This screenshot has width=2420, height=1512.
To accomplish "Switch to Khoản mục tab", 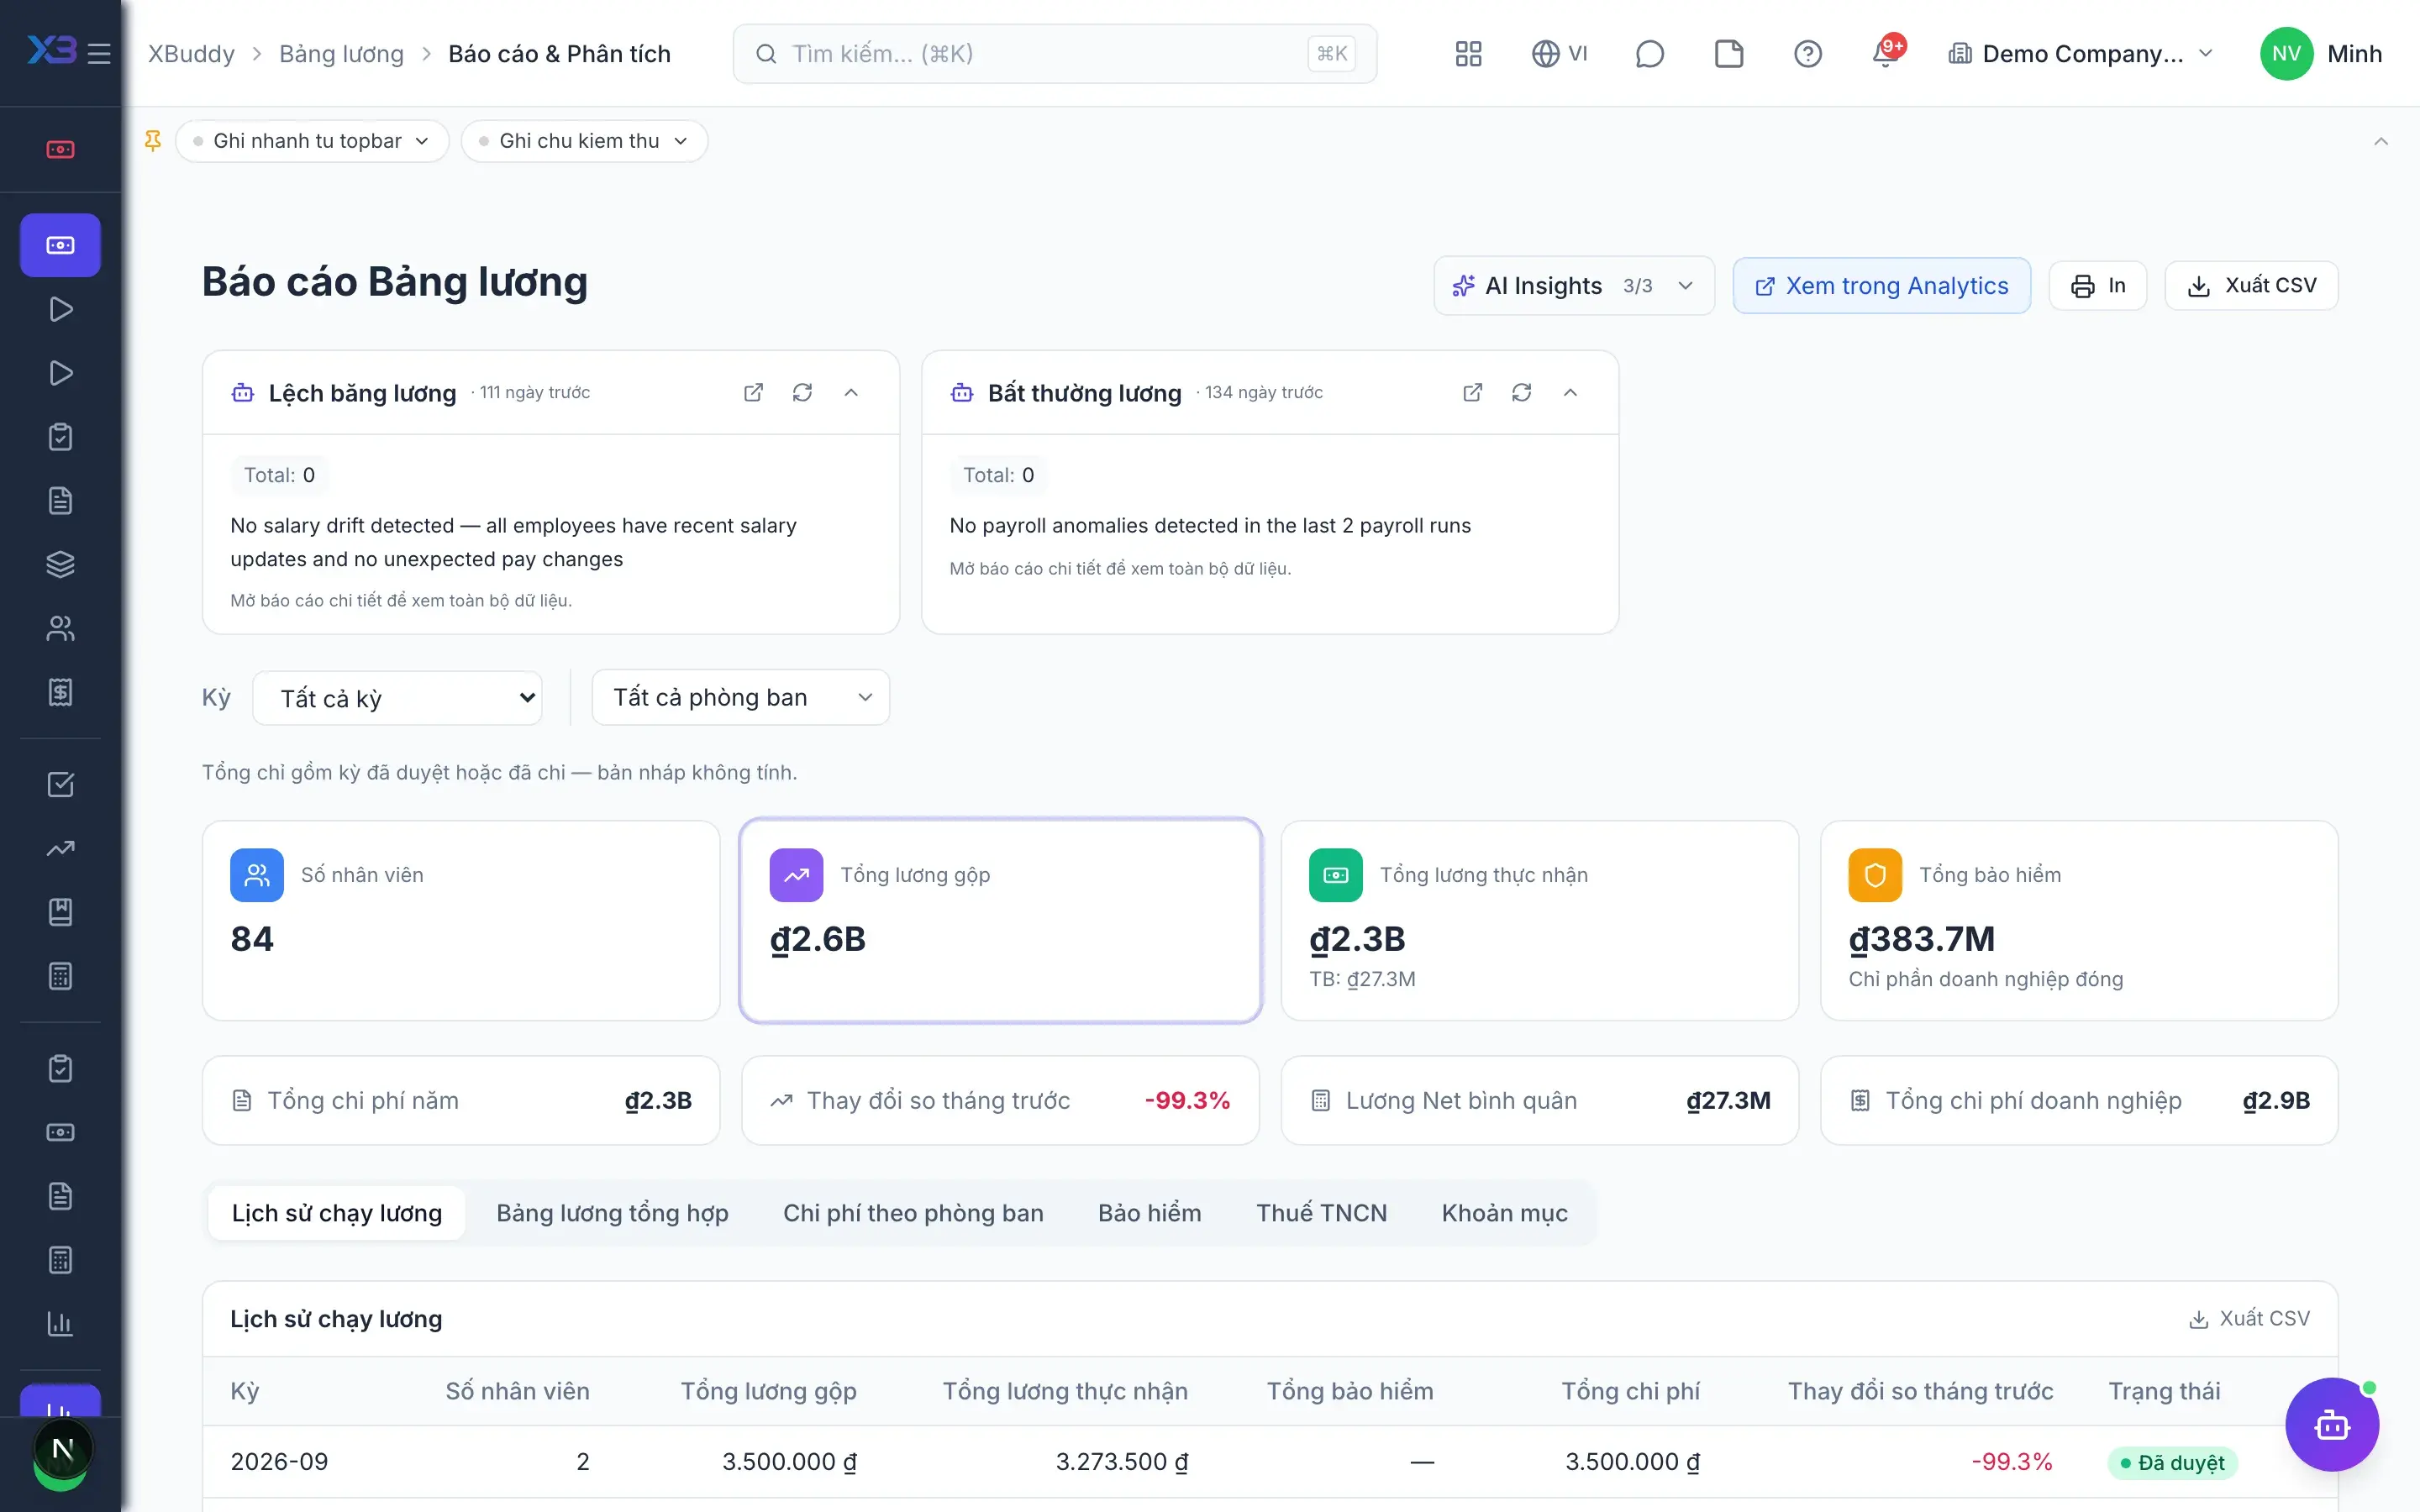I will 1504,1213.
